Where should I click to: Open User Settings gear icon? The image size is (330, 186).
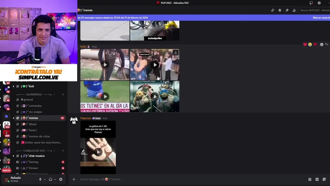[61, 179]
